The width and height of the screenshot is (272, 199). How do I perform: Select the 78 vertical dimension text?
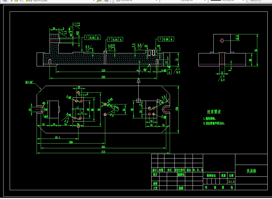pos(99,109)
